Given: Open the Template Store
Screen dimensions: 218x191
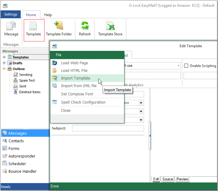Looking at the screenshot, I should [110, 29].
